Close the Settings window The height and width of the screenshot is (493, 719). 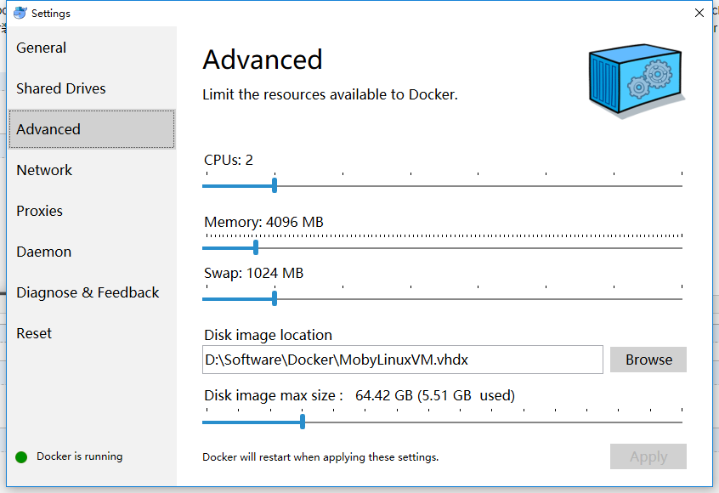[x=699, y=13]
